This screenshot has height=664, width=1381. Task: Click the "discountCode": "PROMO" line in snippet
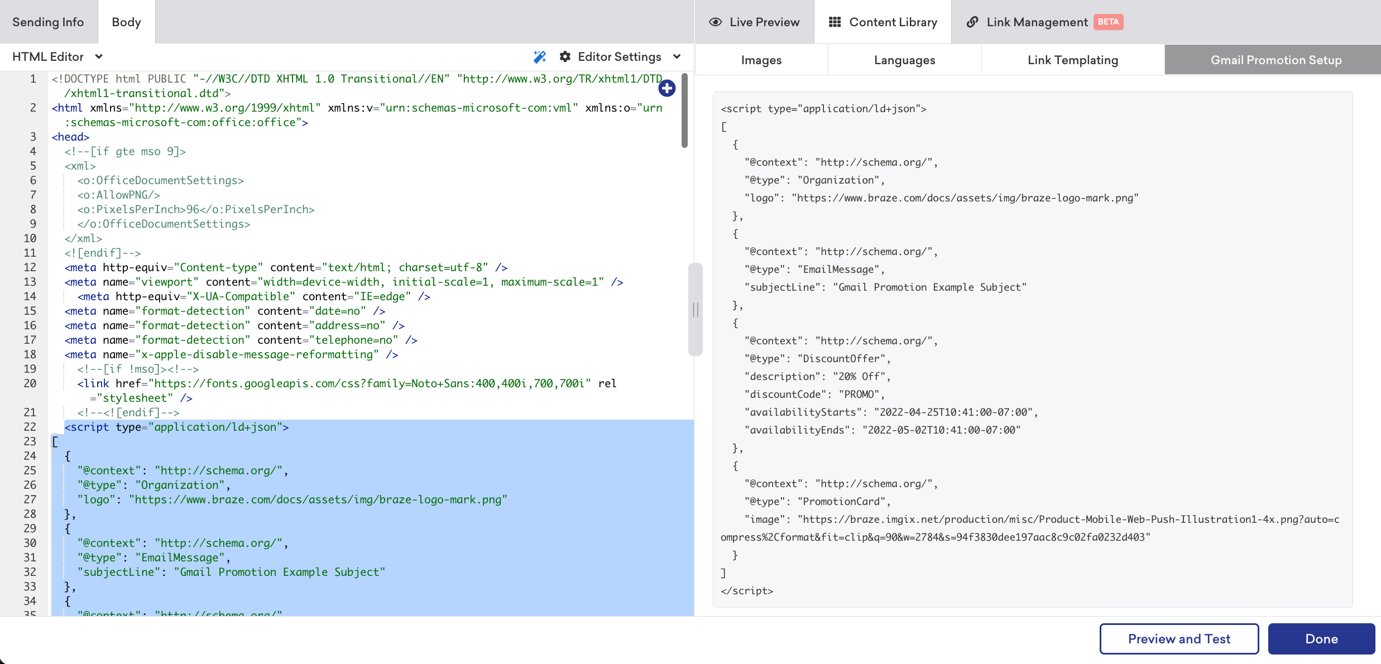point(815,394)
